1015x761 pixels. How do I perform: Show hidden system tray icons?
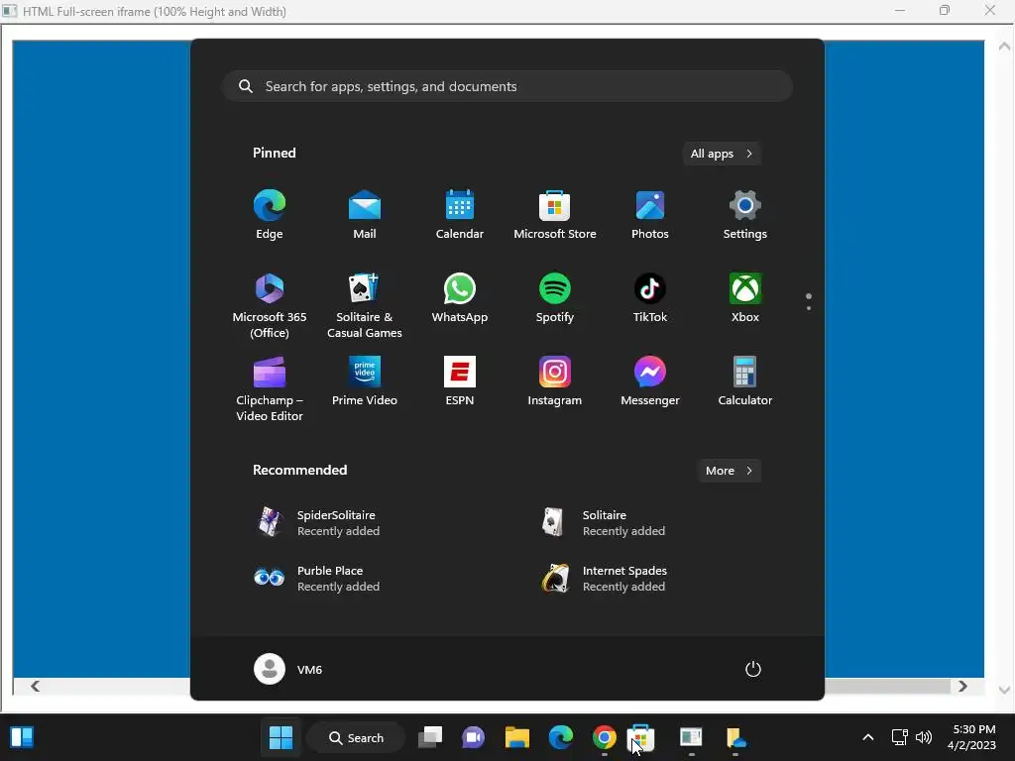(x=868, y=737)
